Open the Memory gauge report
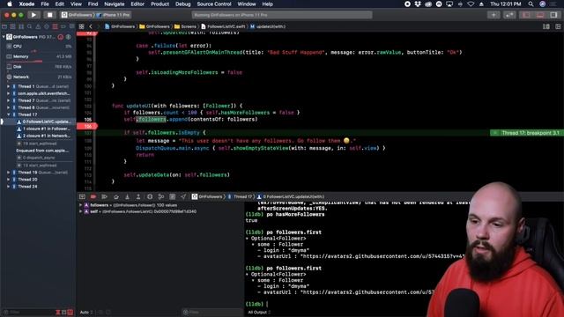564x317 pixels. click(38, 56)
